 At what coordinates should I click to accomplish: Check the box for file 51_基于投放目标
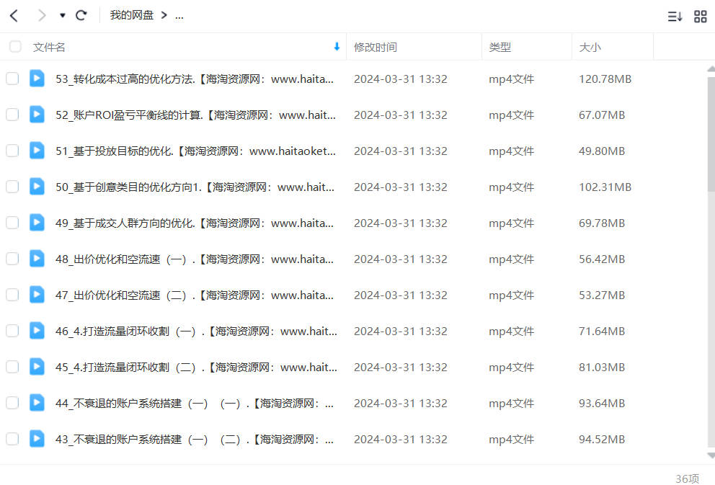point(12,151)
